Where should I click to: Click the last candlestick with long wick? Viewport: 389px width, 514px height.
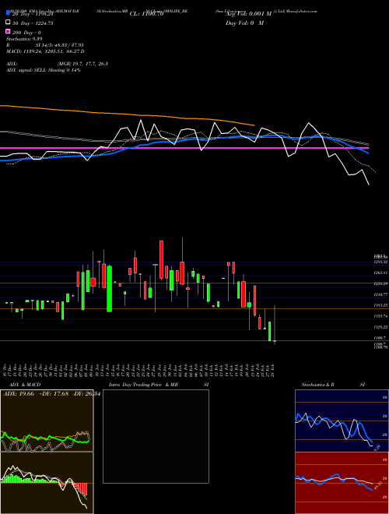tap(275, 325)
